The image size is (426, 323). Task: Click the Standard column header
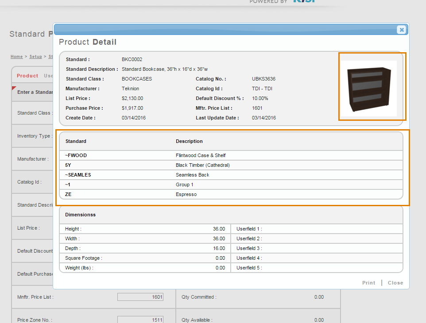76,141
